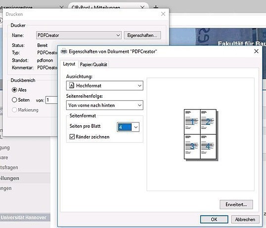
Task: Click the Seitenformat group label
Action: (83, 115)
